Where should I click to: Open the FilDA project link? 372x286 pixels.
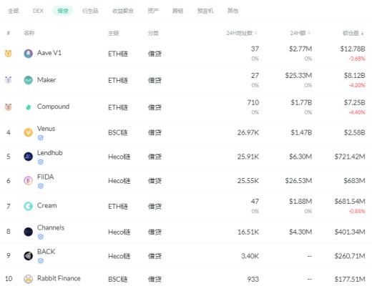pyautogui.click(x=46, y=177)
